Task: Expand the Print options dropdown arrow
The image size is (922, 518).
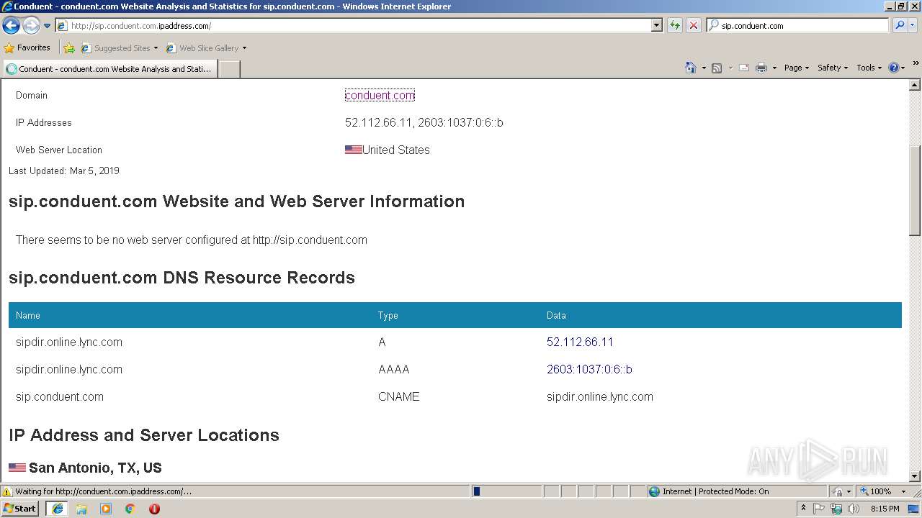Action: point(774,68)
